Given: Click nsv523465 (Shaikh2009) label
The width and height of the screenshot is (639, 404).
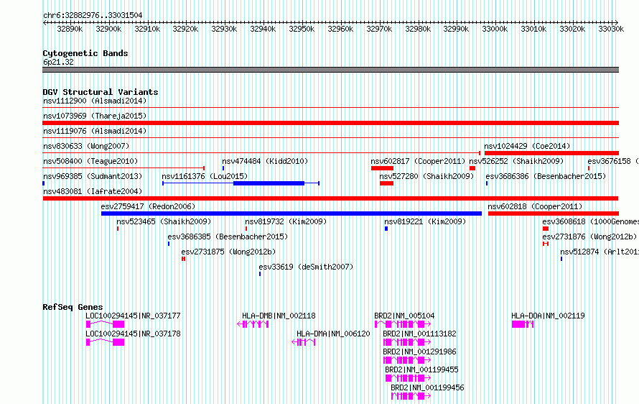Looking at the screenshot, I should click(164, 221).
